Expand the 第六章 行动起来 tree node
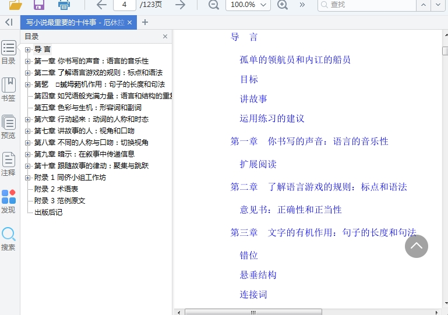Image resolution: width=448 pixels, height=315 pixels. [x=27, y=120]
